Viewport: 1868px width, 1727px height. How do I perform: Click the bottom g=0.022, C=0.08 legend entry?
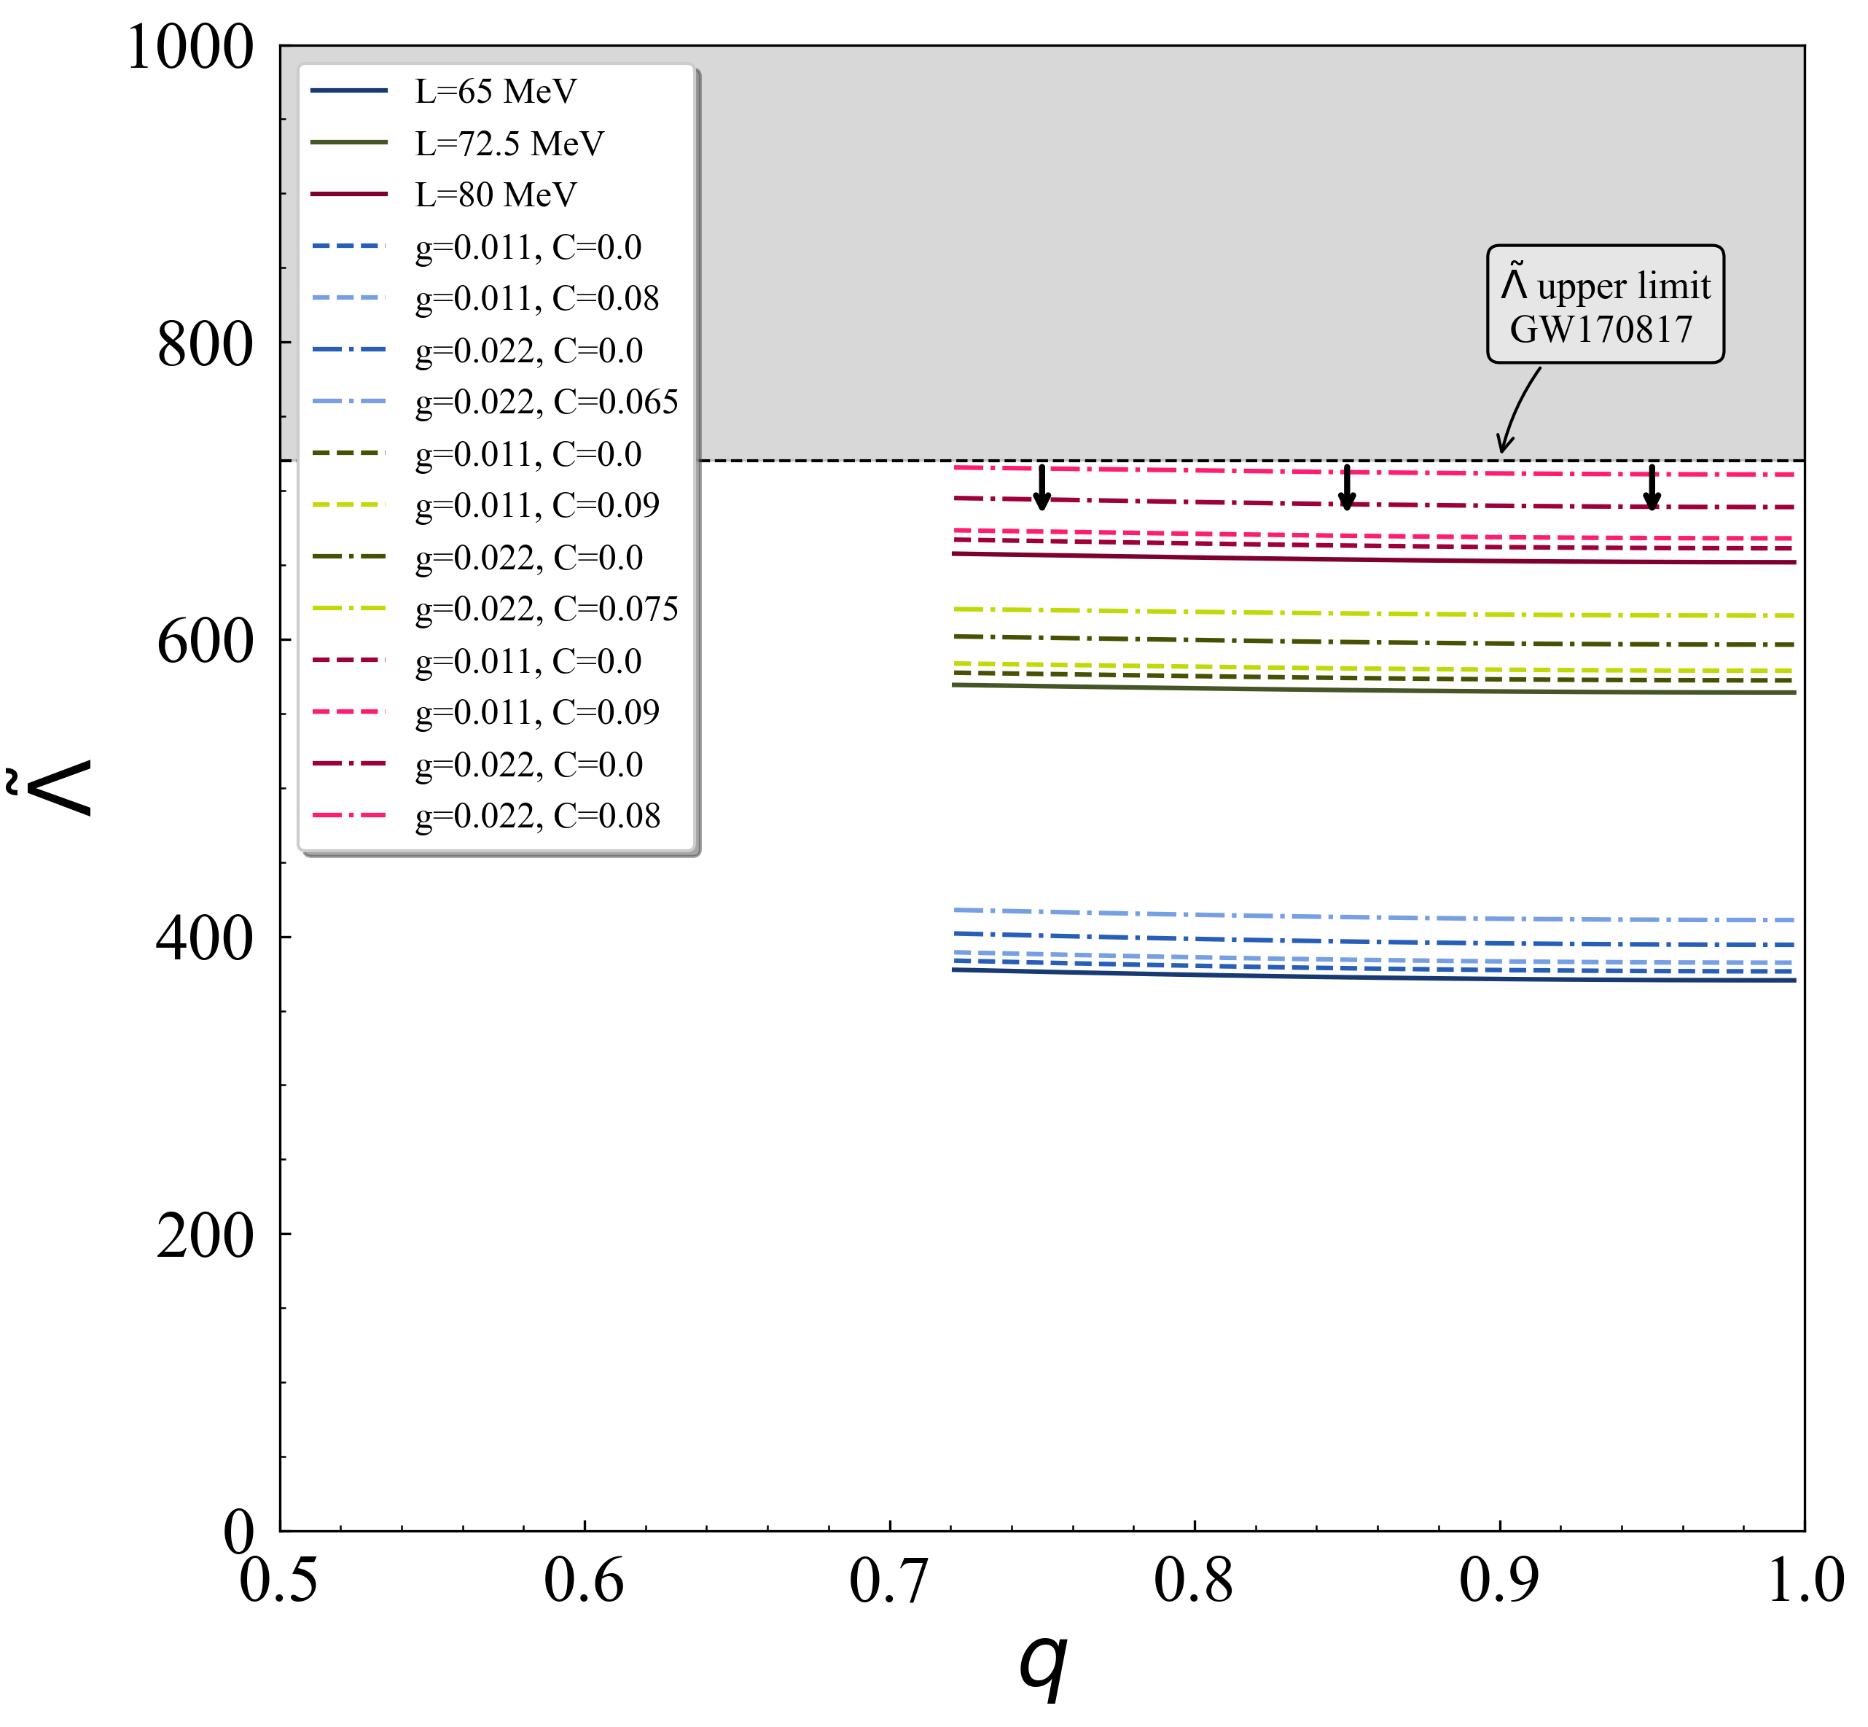537,816
